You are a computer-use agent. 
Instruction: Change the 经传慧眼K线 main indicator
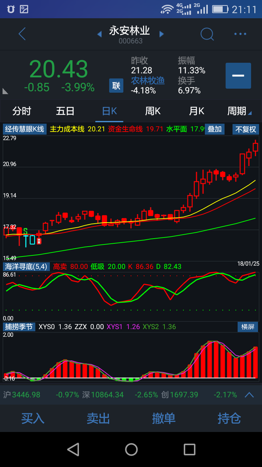click(x=25, y=129)
